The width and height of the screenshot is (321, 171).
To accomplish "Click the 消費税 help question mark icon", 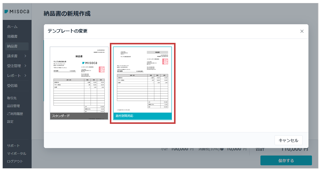I will (222, 149).
